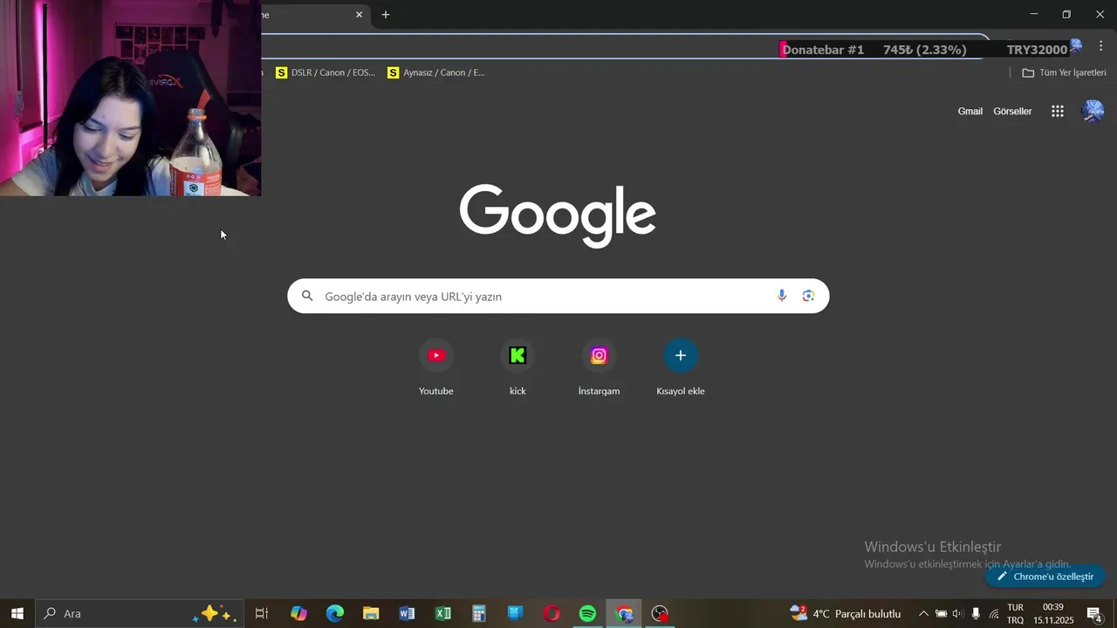Open Microsoft Edge from the taskbar
The height and width of the screenshot is (628, 1117).
(335, 613)
